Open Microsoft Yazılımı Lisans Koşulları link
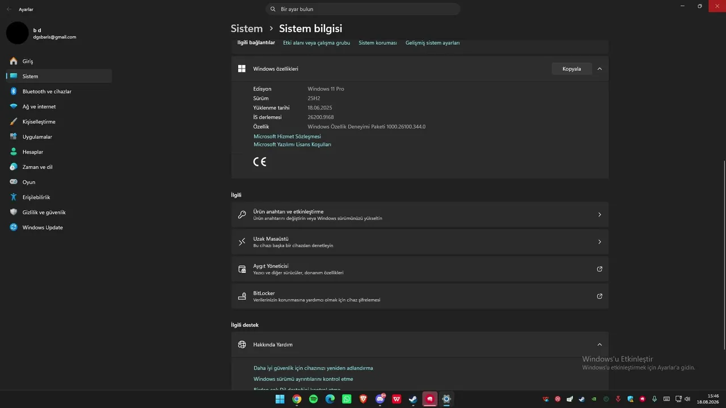Viewport: 726px width, 408px height. [292, 144]
